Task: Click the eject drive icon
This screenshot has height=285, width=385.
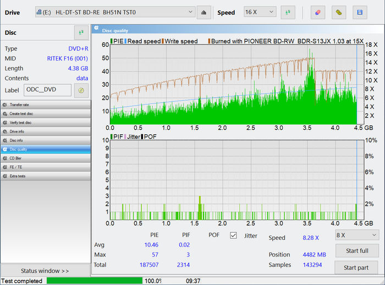Action: (x=204, y=12)
